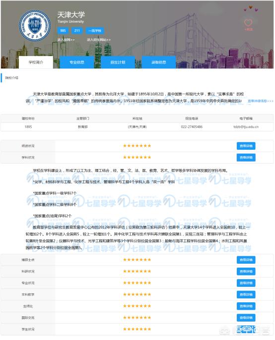Click the 科研状况 row label
275x340 pixels.
click(28, 272)
